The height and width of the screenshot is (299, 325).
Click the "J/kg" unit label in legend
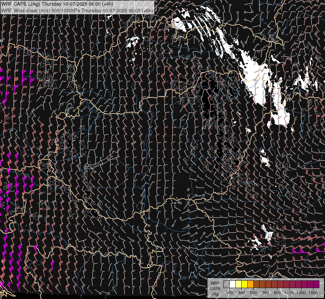[x=215, y=294]
